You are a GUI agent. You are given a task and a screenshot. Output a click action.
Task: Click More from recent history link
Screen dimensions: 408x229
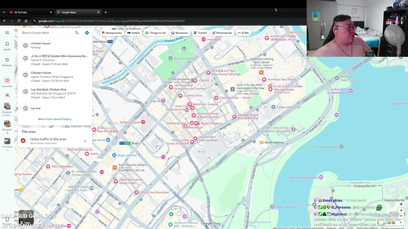coord(55,119)
